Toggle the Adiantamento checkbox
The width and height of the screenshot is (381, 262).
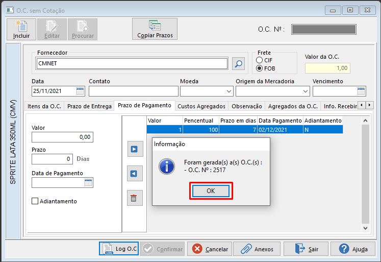(x=35, y=201)
